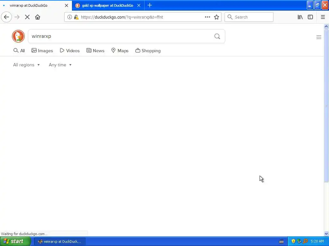Image resolution: width=329 pixels, height=246 pixels.
Task: Expand the Any time filter
Action: [x=60, y=65]
